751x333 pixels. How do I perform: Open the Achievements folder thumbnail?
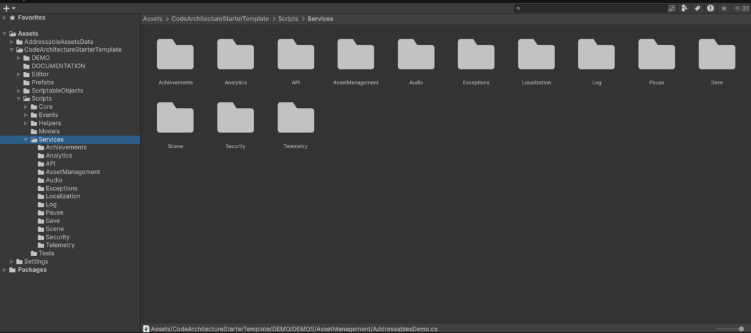pyautogui.click(x=175, y=54)
